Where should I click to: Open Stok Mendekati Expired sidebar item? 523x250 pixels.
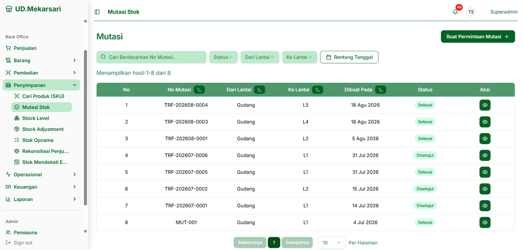[42, 162]
